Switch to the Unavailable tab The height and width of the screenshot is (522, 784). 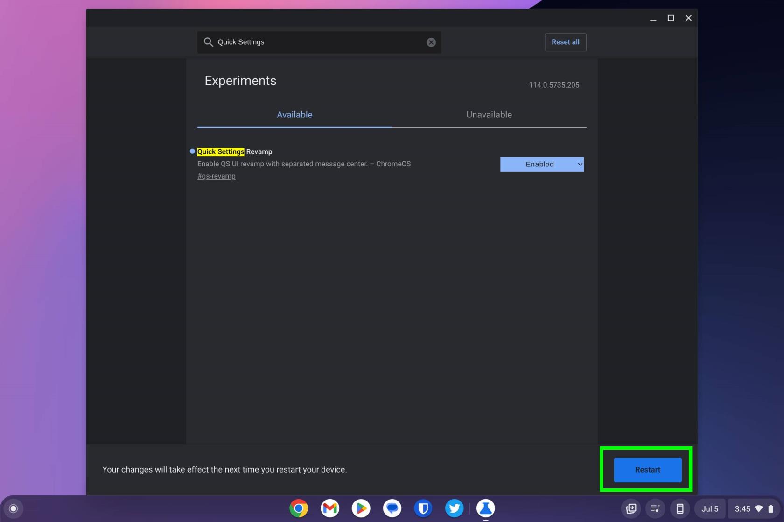click(x=489, y=115)
